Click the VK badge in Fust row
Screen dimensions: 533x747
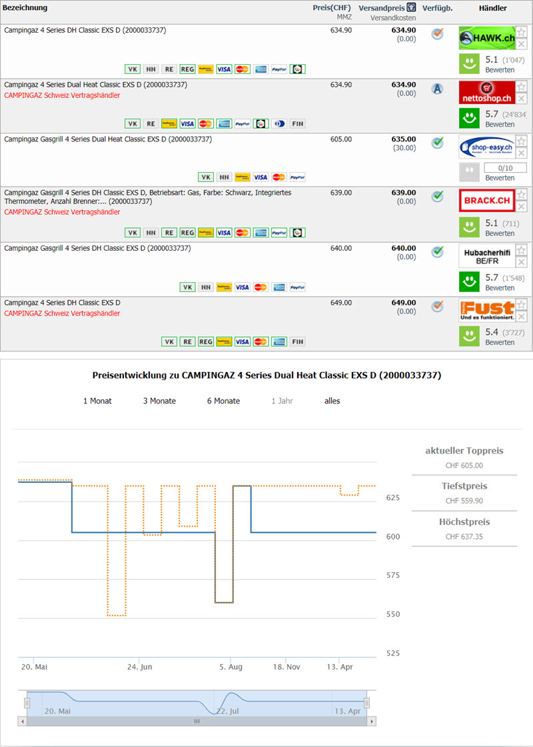click(169, 341)
